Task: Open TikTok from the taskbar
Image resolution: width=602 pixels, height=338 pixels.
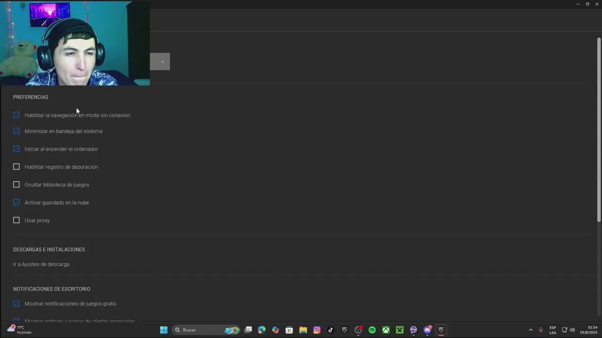Action: pos(331,330)
